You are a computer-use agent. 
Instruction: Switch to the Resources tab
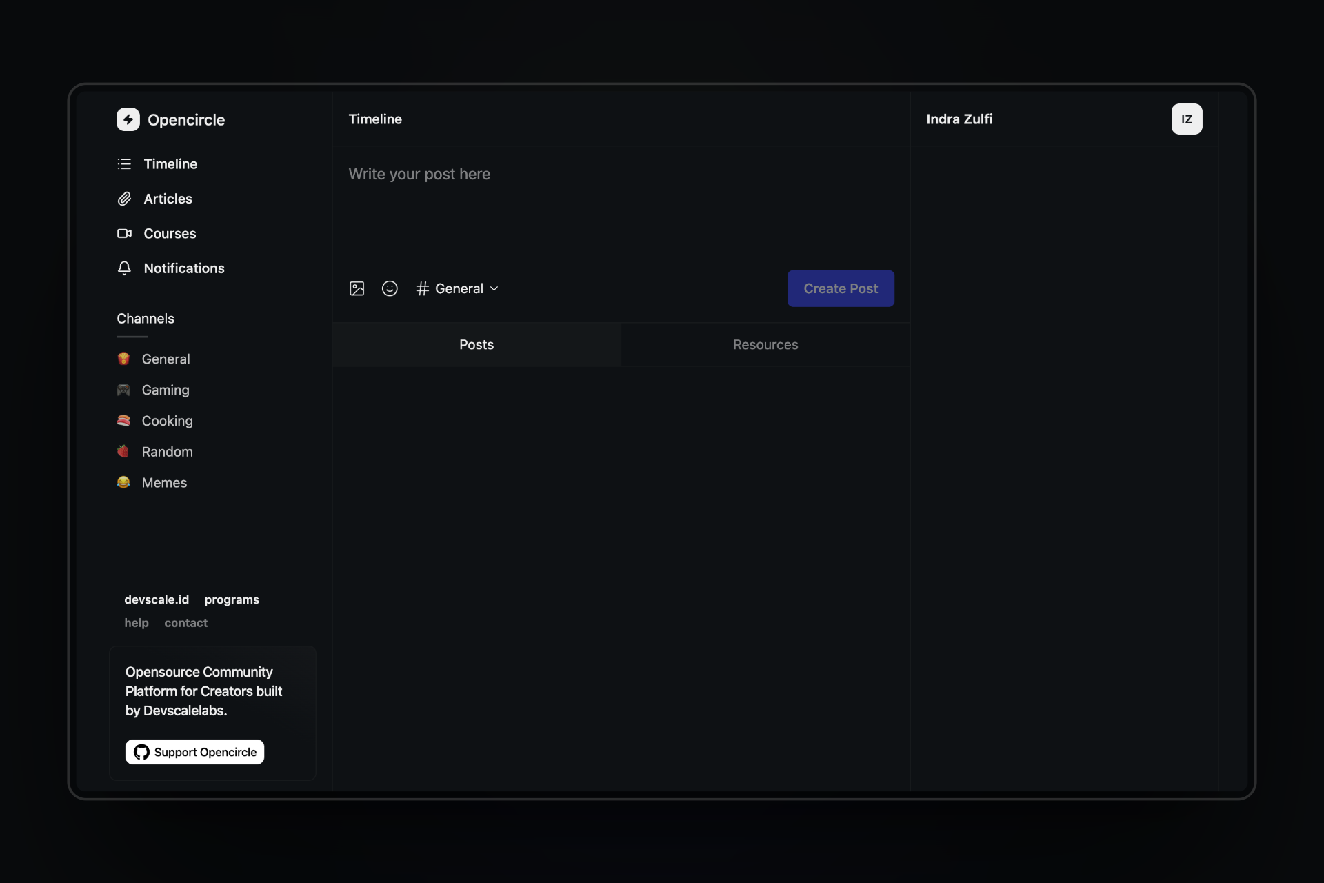click(765, 344)
